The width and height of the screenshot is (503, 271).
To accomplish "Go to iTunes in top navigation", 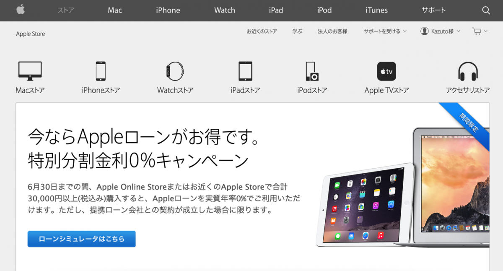I will point(376,10).
